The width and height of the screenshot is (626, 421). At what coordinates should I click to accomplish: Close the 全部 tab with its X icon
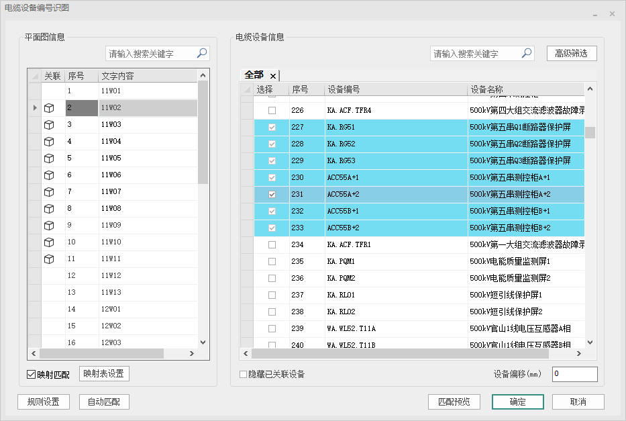273,76
